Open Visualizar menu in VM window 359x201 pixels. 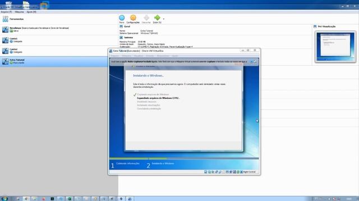point(139,56)
